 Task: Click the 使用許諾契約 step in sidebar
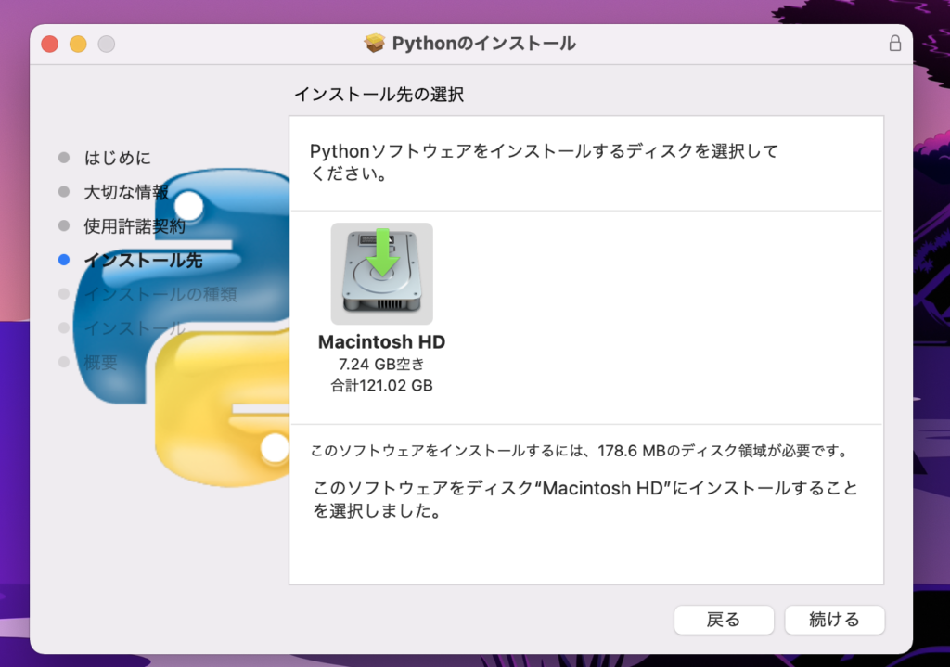135,226
